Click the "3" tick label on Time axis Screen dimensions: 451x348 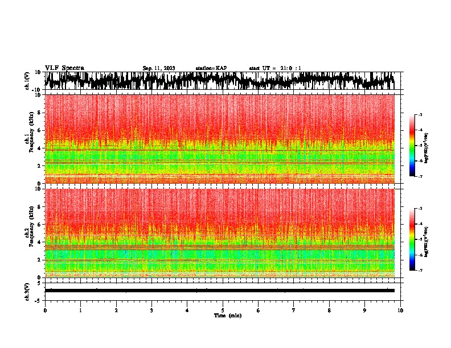tap(151, 310)
